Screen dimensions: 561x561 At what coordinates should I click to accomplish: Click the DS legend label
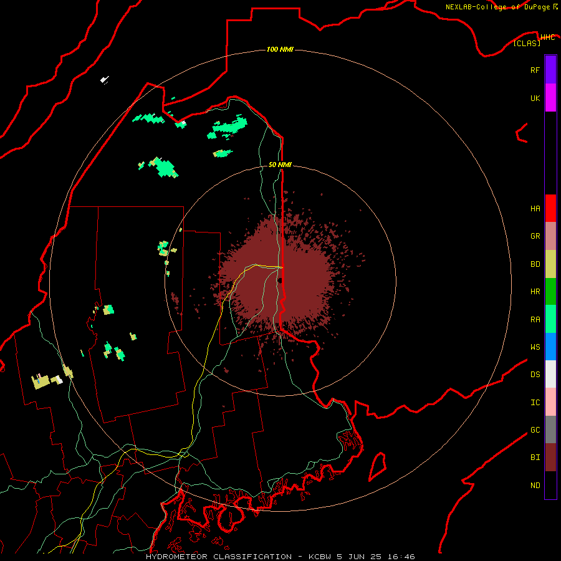(535, 374)
